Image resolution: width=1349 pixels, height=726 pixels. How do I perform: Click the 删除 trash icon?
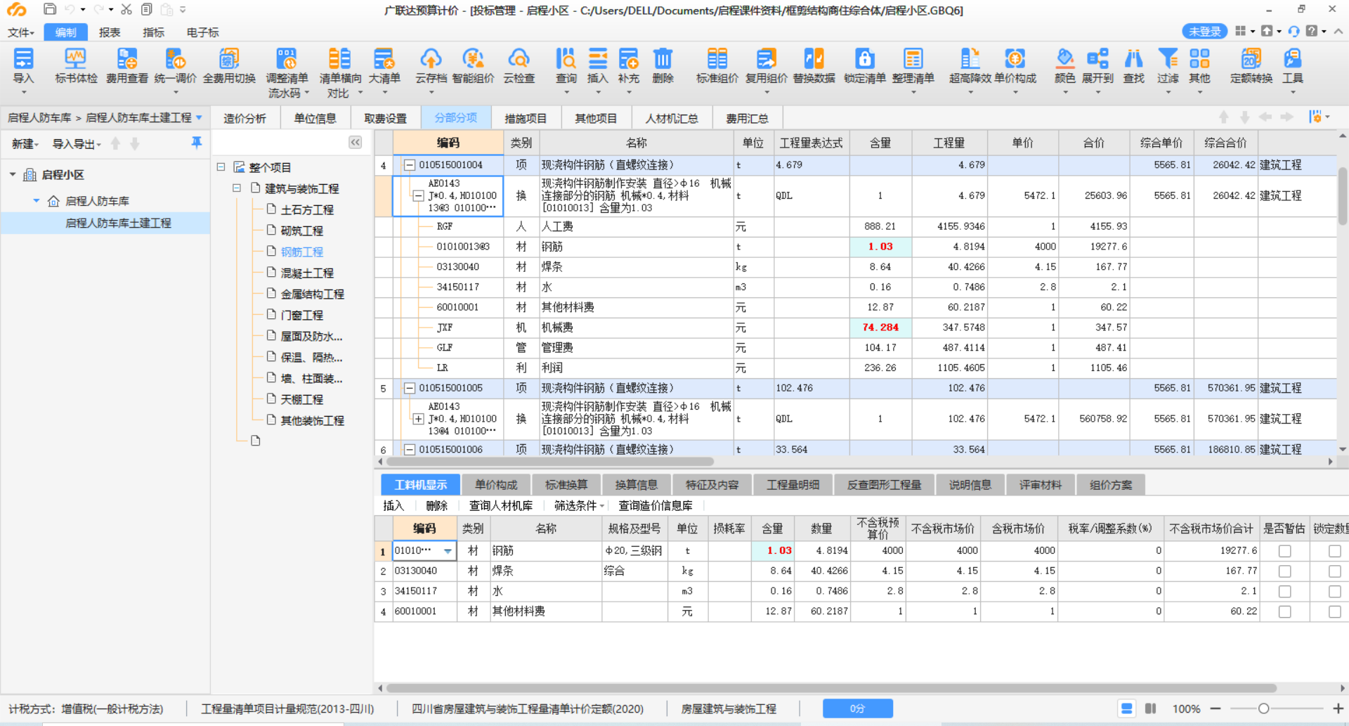[663, 59]
